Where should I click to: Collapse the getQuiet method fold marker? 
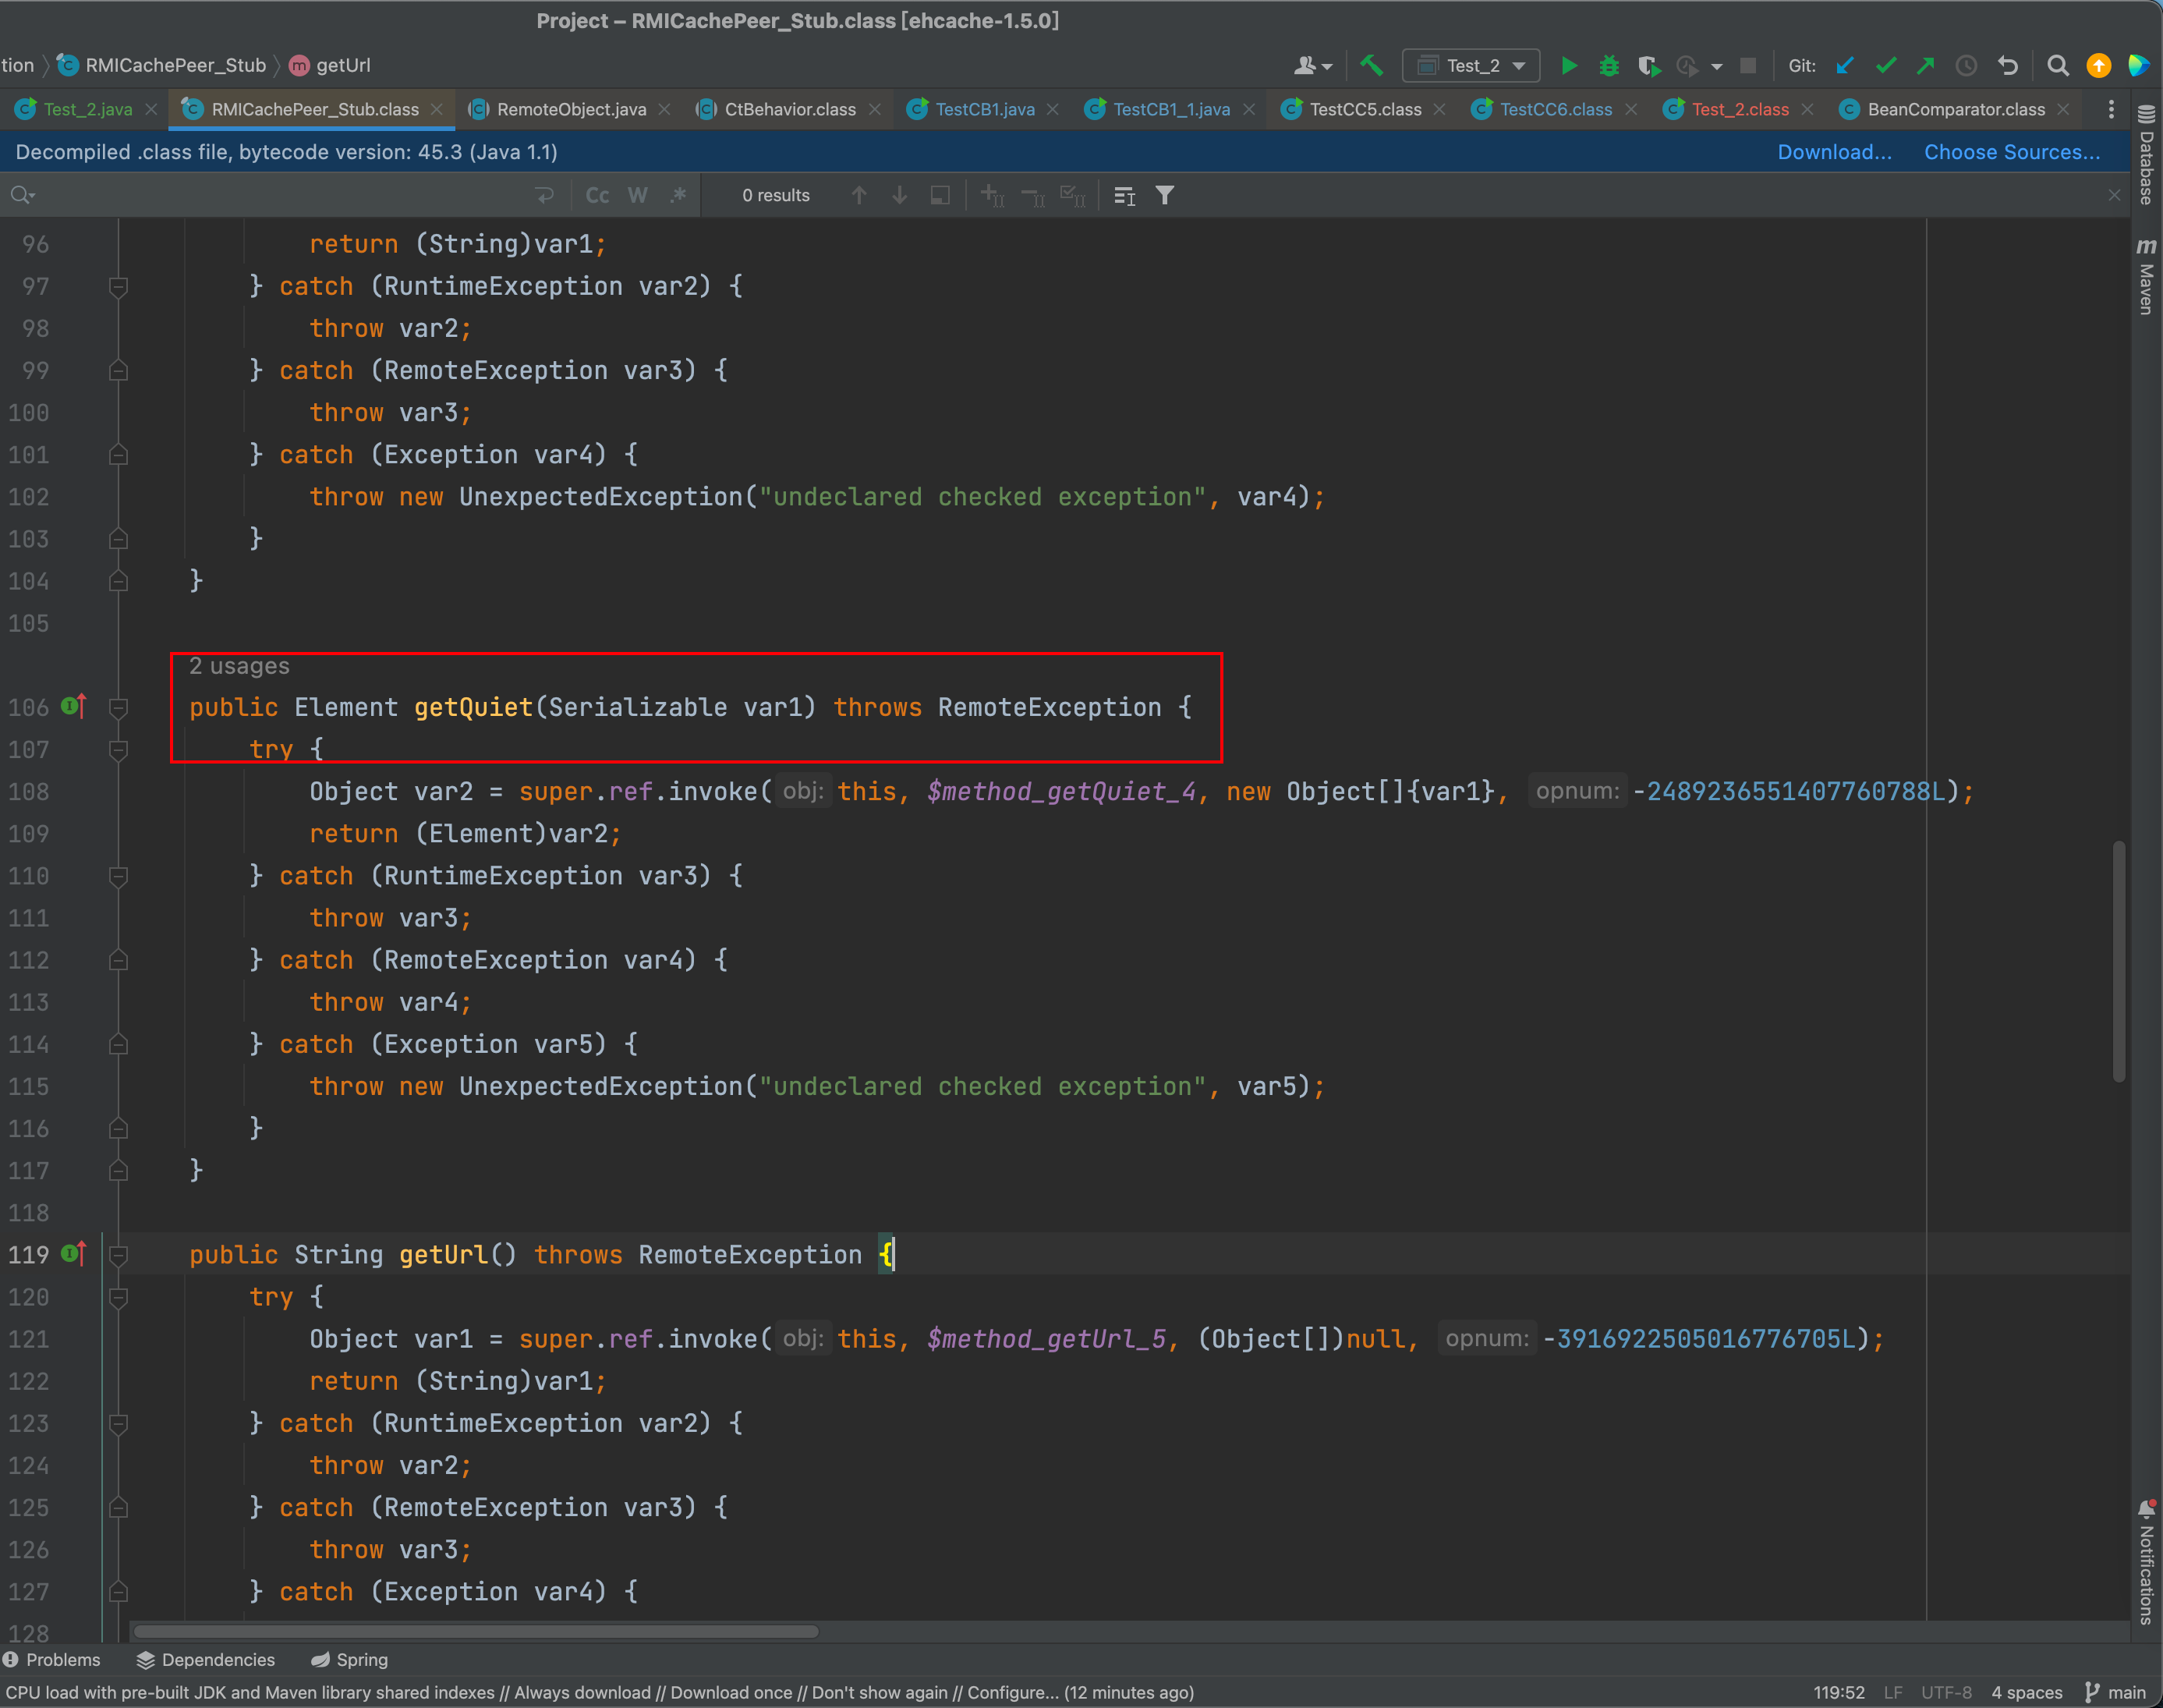[x=118, y=708]
